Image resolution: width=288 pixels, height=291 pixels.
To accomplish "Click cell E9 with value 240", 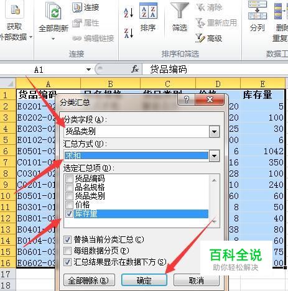I will (x=262, y=185).
